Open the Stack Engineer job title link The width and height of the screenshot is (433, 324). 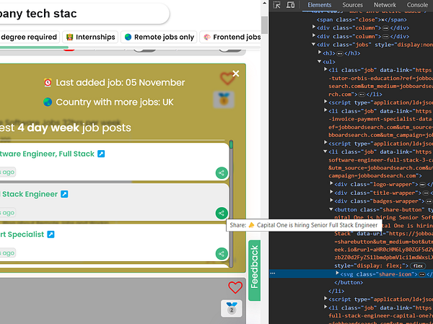point(29,194)
